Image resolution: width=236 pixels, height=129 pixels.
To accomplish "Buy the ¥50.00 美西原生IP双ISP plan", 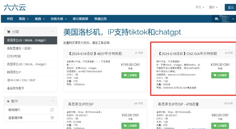I will 130,126.
